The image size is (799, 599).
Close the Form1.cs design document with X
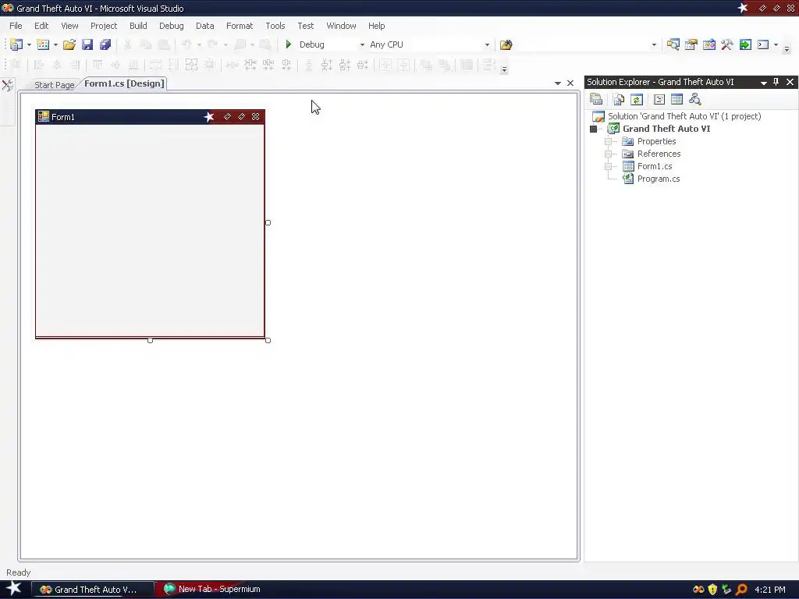coord(570,83)
